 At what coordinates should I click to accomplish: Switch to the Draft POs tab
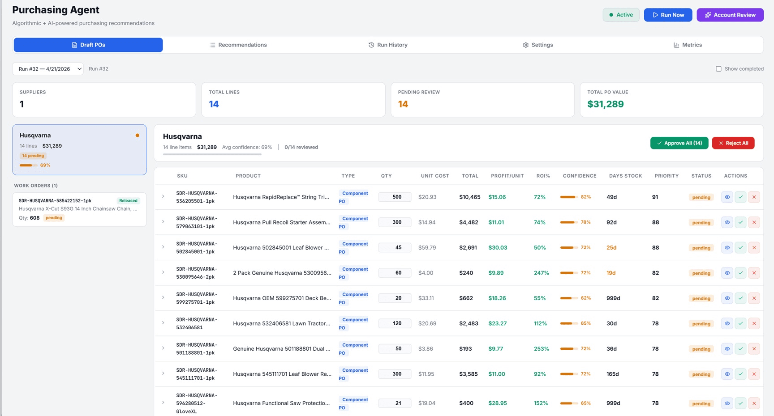tap(88, 45)
